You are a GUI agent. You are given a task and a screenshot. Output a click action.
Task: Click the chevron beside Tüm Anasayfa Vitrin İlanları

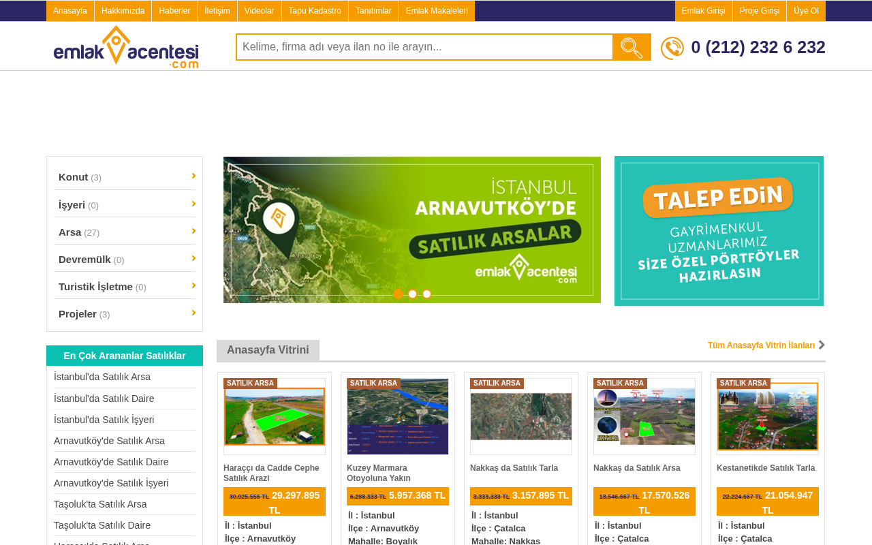tap(822, 345)
